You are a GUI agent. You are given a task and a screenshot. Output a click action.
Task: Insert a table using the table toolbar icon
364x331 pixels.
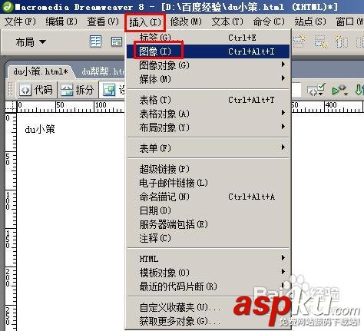(95, 41)
